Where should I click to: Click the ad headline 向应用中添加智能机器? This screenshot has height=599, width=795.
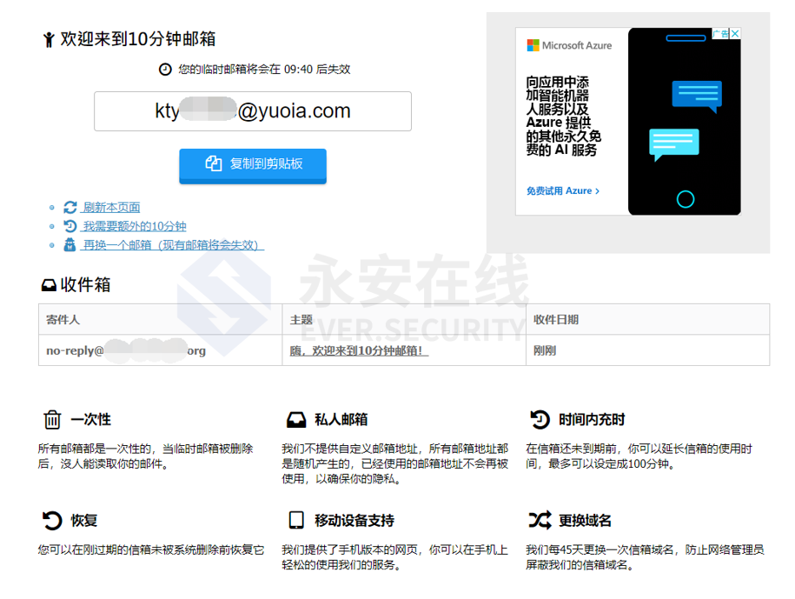pos(563,116)
